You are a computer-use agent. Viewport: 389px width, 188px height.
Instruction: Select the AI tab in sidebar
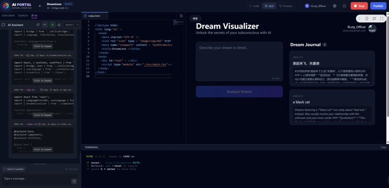click(x=34, y=15)
